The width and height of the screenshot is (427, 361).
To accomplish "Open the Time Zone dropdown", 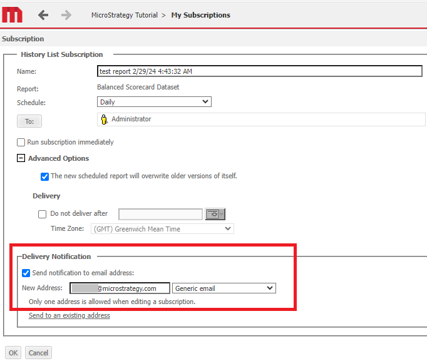I will coord(162,229).
